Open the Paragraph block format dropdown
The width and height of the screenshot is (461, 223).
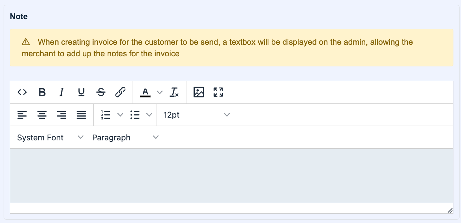tap(125, 137)
